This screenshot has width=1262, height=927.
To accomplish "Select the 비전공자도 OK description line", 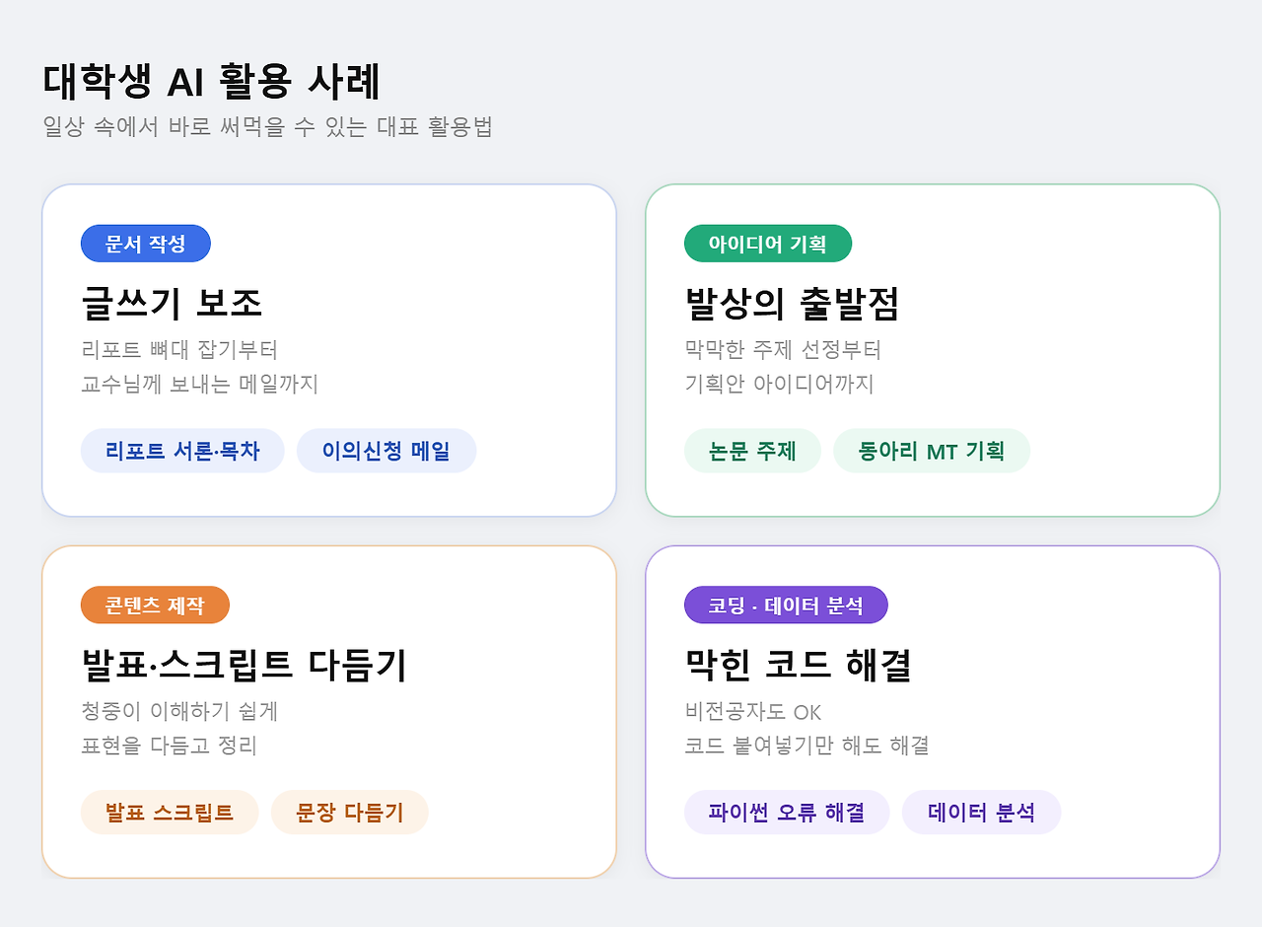I will point(753,712).
